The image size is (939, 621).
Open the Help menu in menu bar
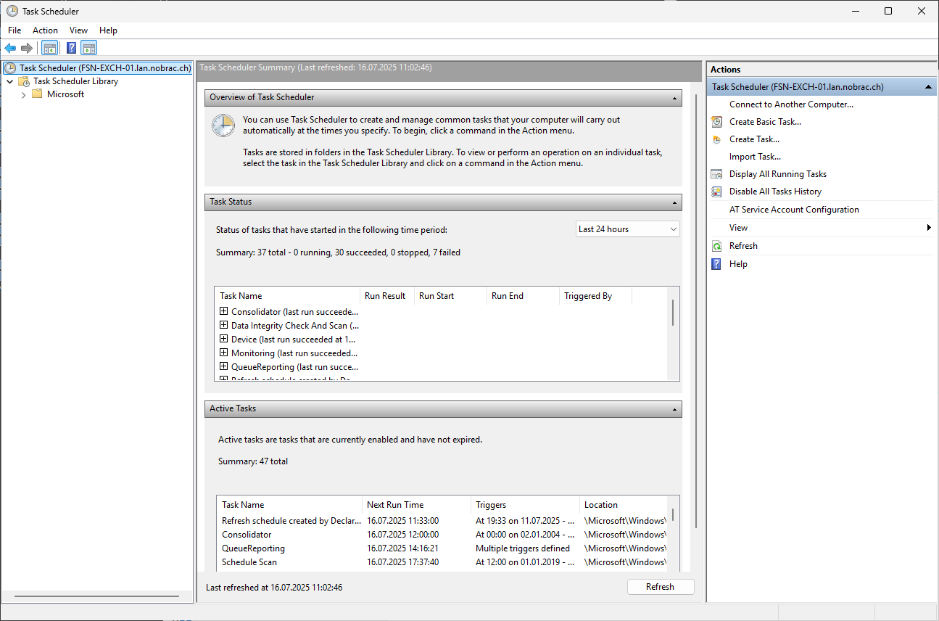108,30
